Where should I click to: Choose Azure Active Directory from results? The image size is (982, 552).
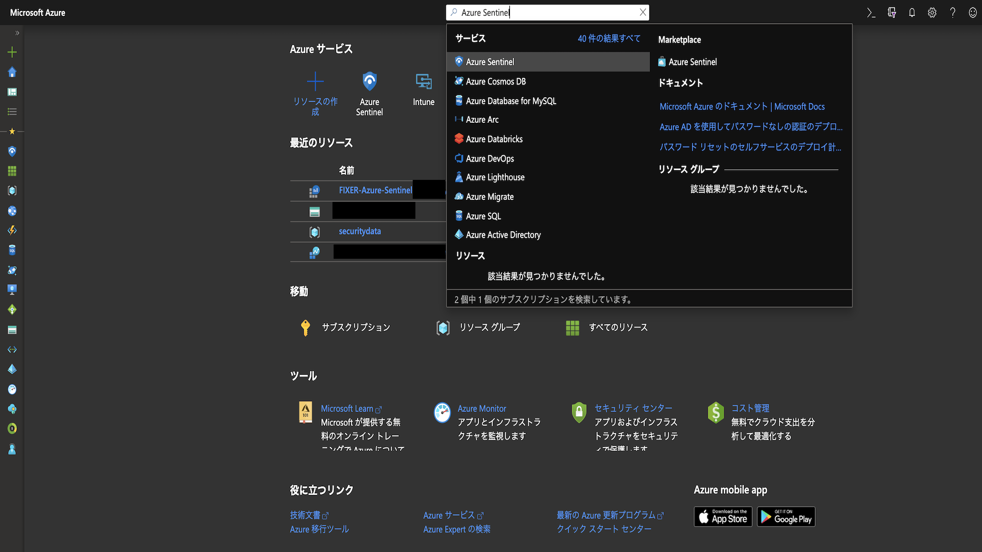pyautogui.click(x=503, y=235)
